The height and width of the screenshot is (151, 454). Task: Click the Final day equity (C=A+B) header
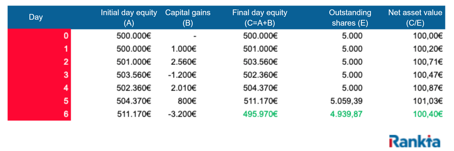pos(260,17)
